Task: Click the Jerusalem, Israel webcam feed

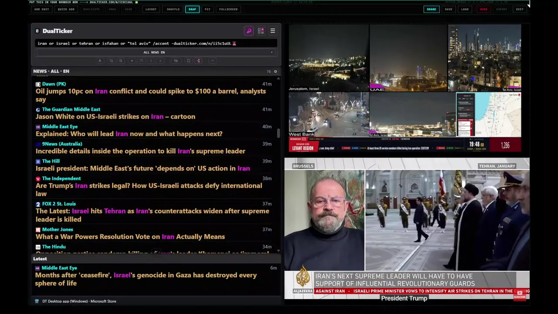Action: (328, 58)
